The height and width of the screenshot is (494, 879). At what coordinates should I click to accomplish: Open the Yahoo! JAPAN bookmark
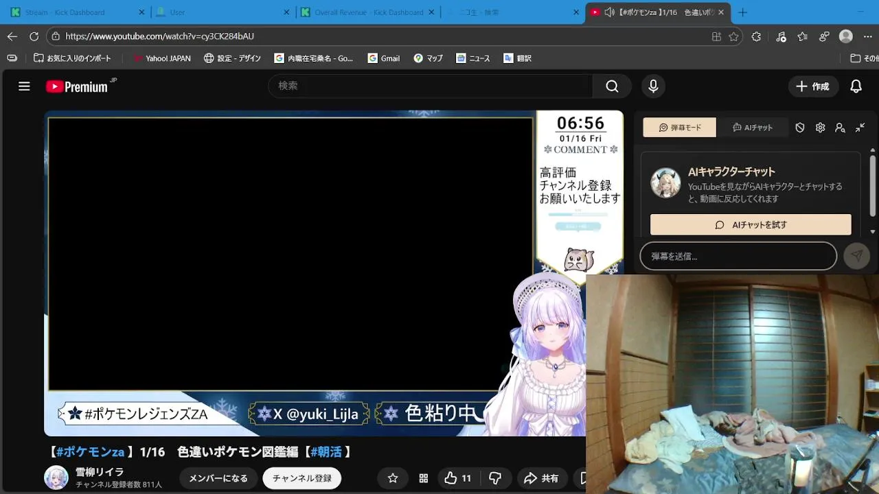coord(162,58)
